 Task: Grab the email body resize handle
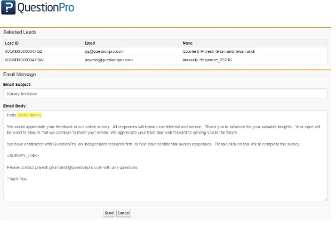[326, 199]
